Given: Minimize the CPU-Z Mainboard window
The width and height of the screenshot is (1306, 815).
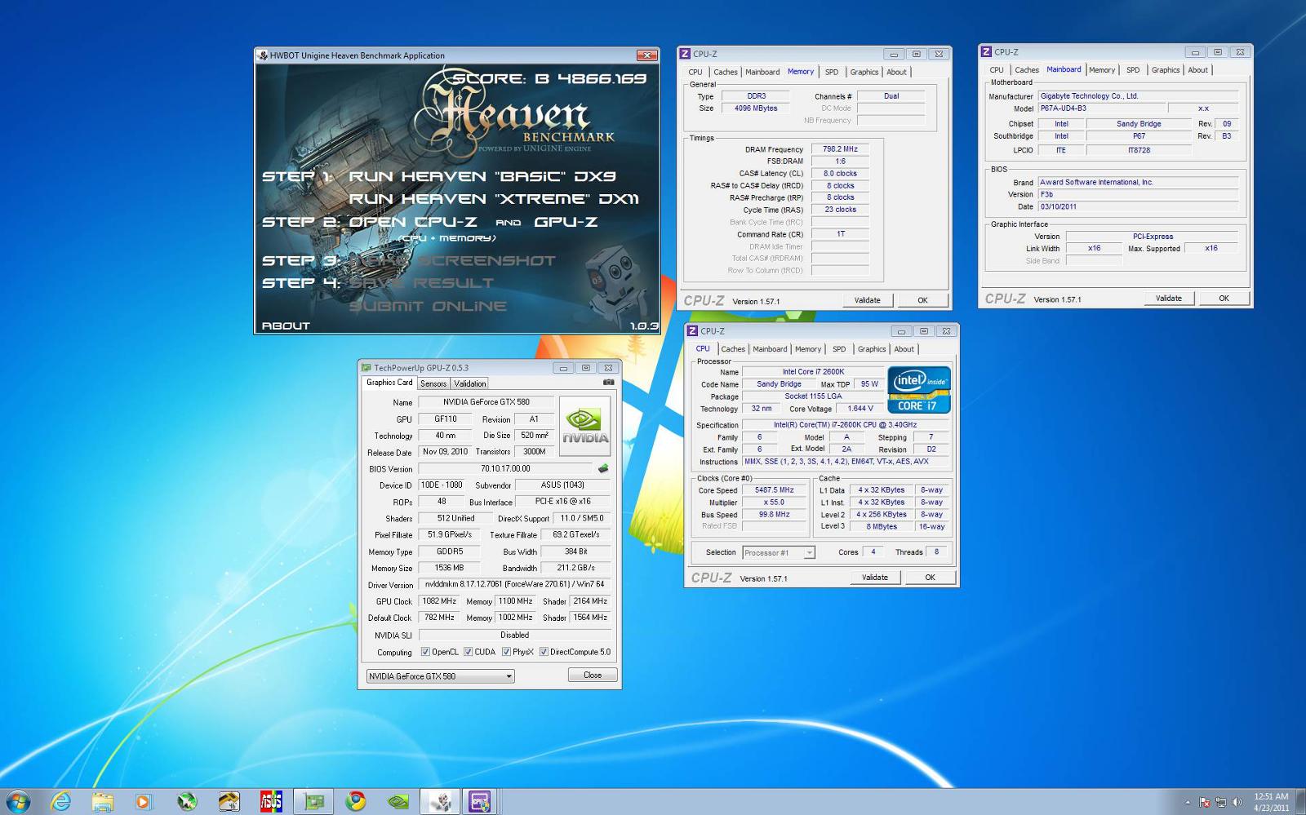Looking at the screenshot, I should tap(1195, 52).
